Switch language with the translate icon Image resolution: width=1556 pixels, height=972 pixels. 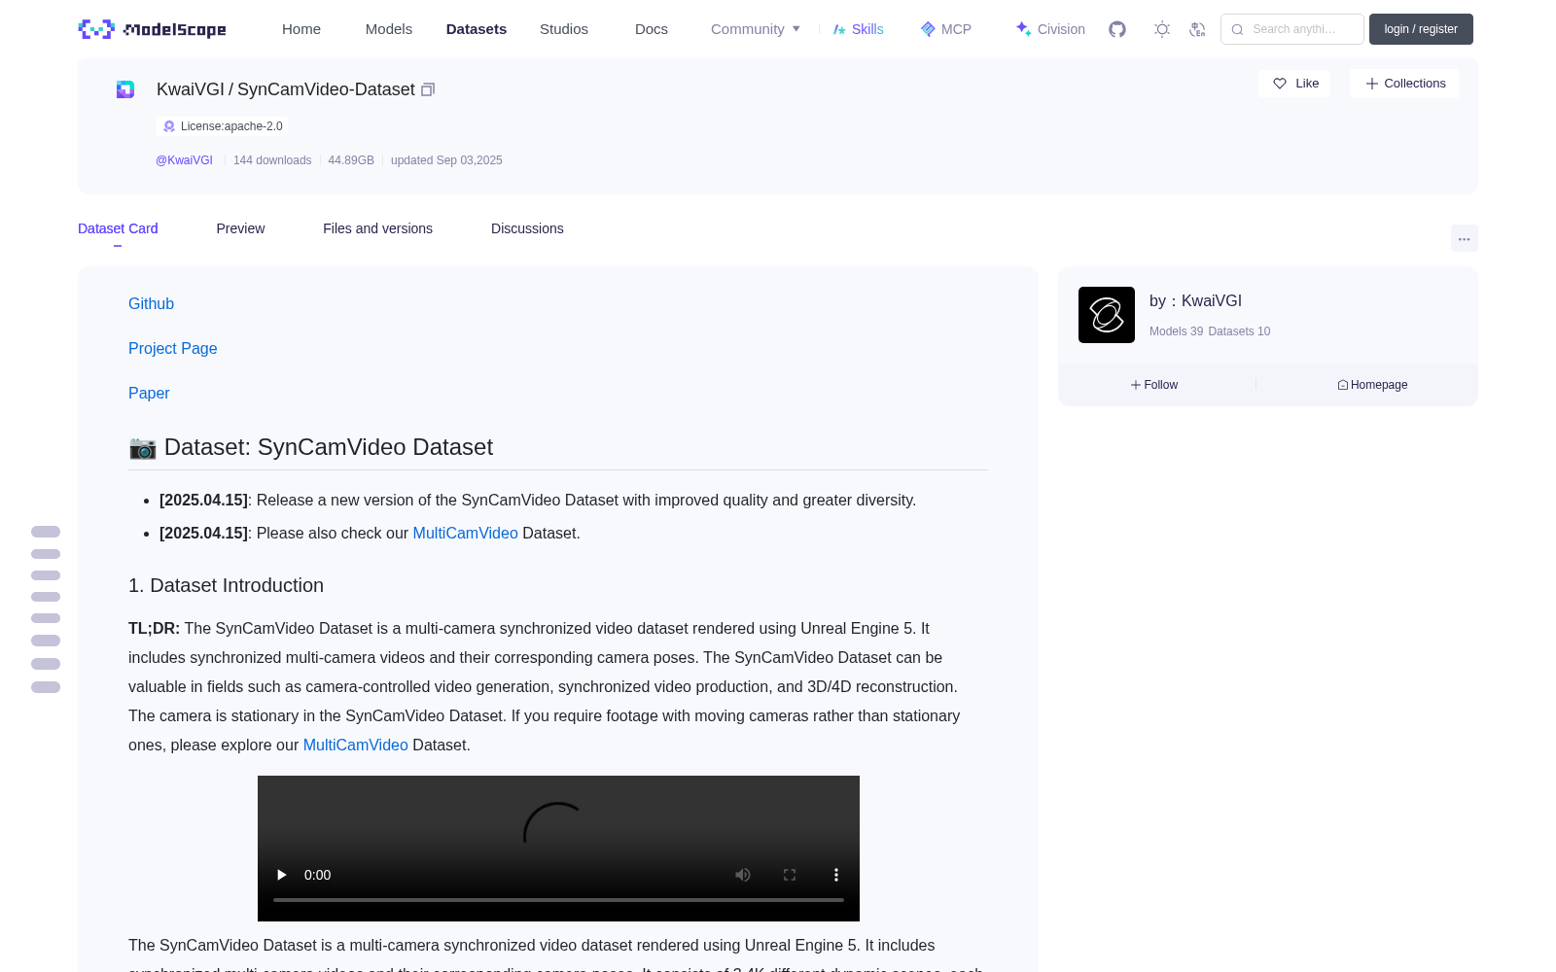pyautogui.click(x=1198, y=29)
